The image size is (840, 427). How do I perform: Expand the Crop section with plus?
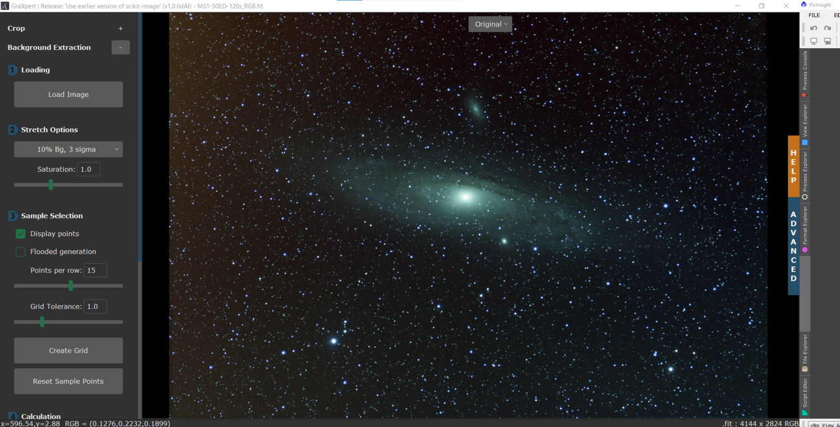coord(120,29)
